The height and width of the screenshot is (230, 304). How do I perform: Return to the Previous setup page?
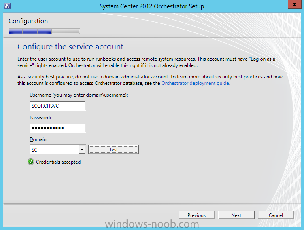(x=196, y=215)
